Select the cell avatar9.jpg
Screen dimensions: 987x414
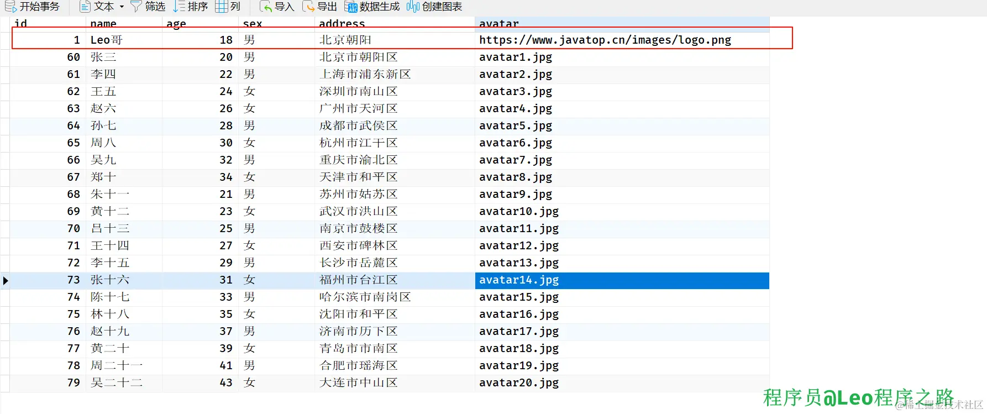tap(622, 194)
